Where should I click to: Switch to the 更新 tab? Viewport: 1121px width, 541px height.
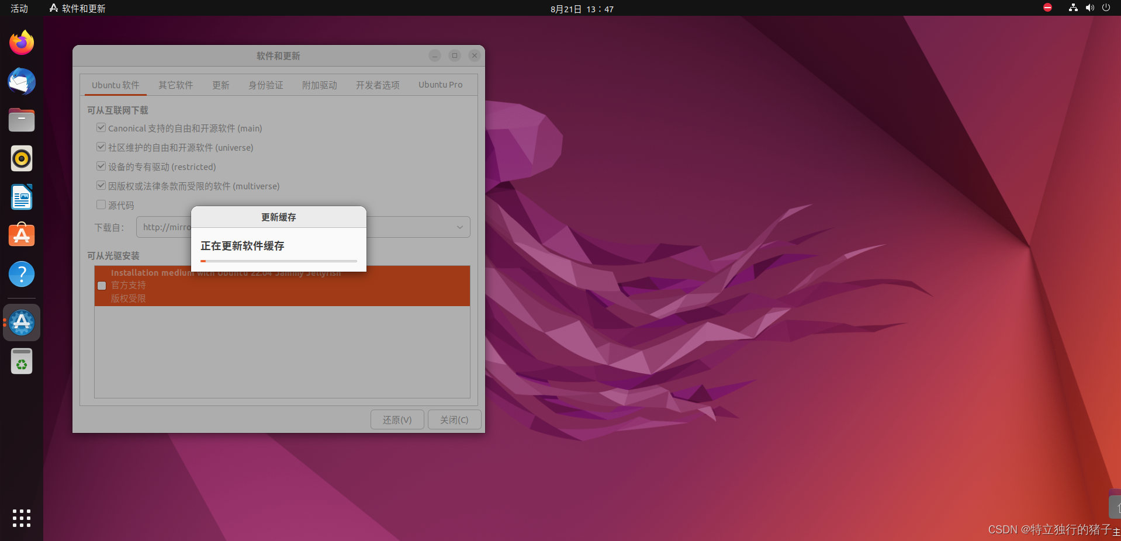pos(220,85)
